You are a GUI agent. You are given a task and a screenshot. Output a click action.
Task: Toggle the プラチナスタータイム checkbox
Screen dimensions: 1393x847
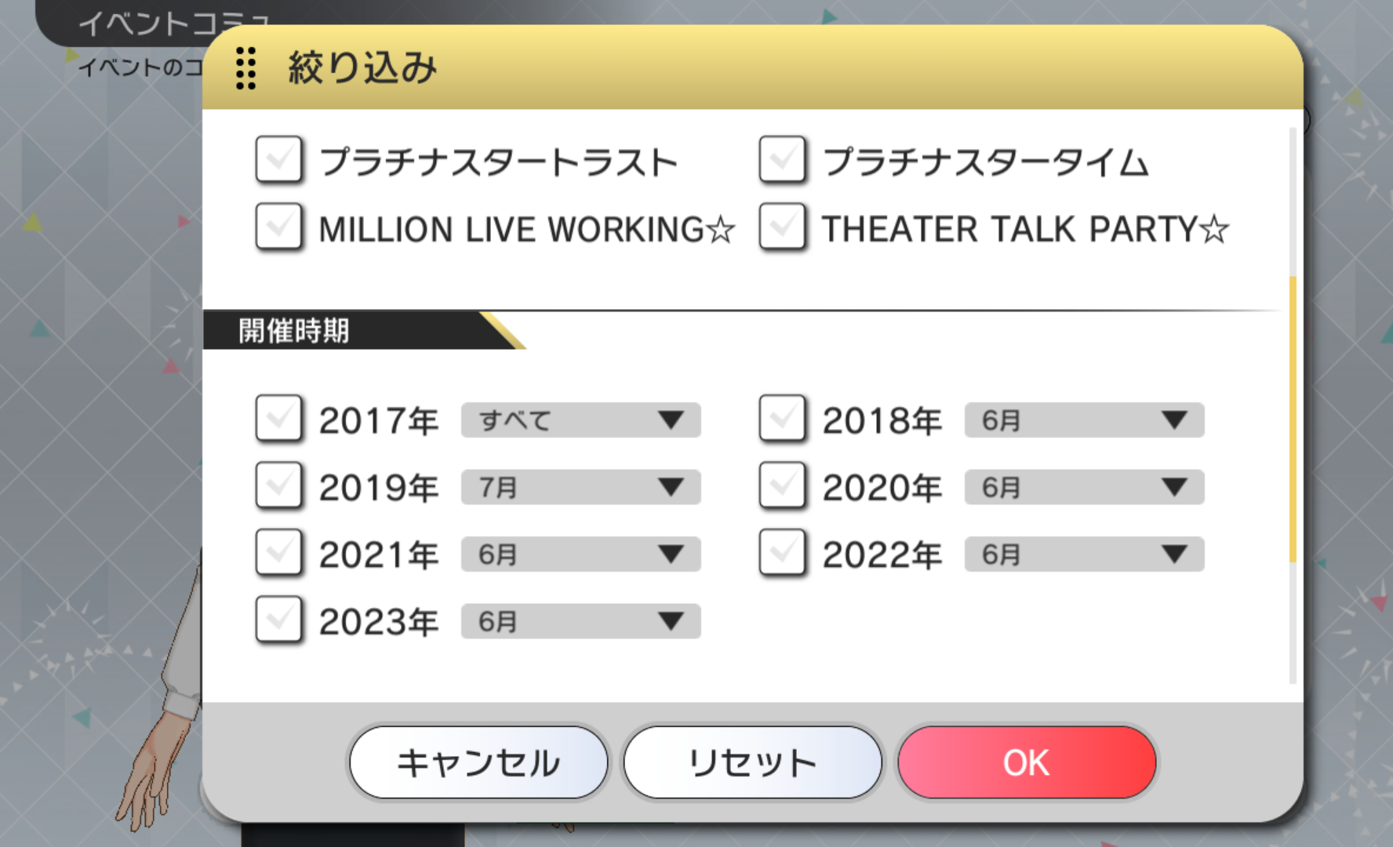tap(782, 159)
